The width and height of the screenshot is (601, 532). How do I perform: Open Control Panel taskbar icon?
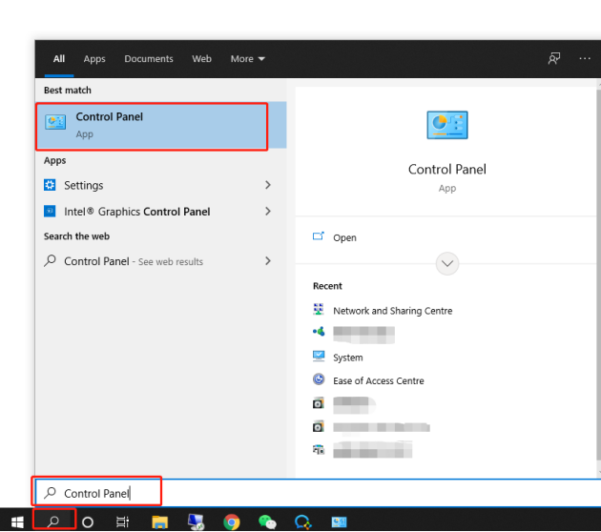(339, 522)
